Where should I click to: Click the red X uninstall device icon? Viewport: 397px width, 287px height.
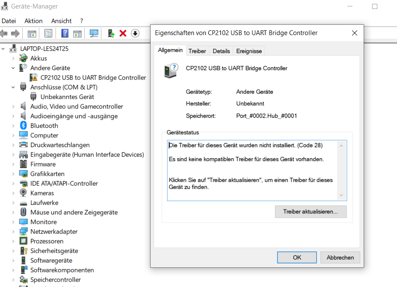tap(123, 33)
